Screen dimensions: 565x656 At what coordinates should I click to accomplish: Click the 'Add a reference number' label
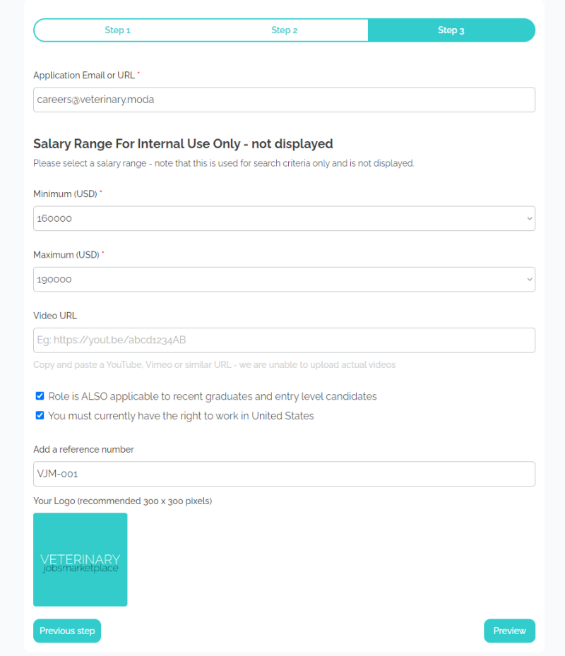tap(83, 449)
